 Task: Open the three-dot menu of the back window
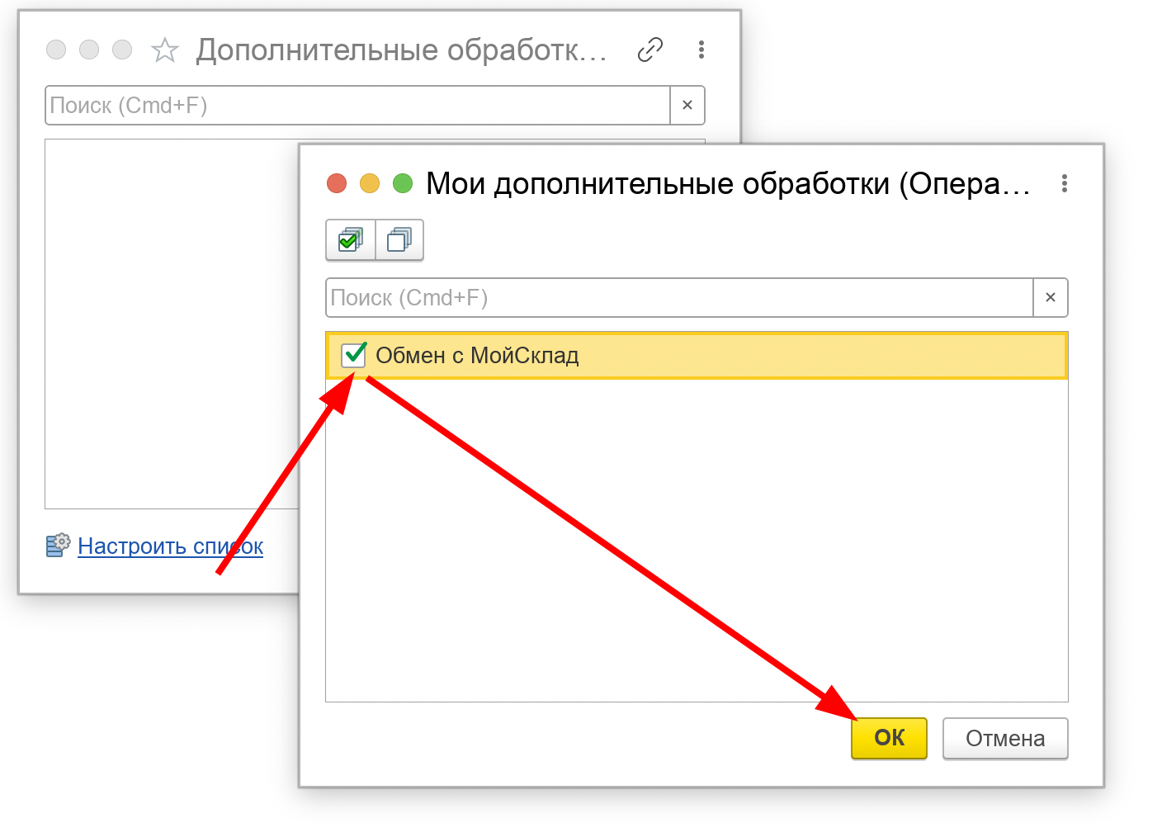click(701, 50)
